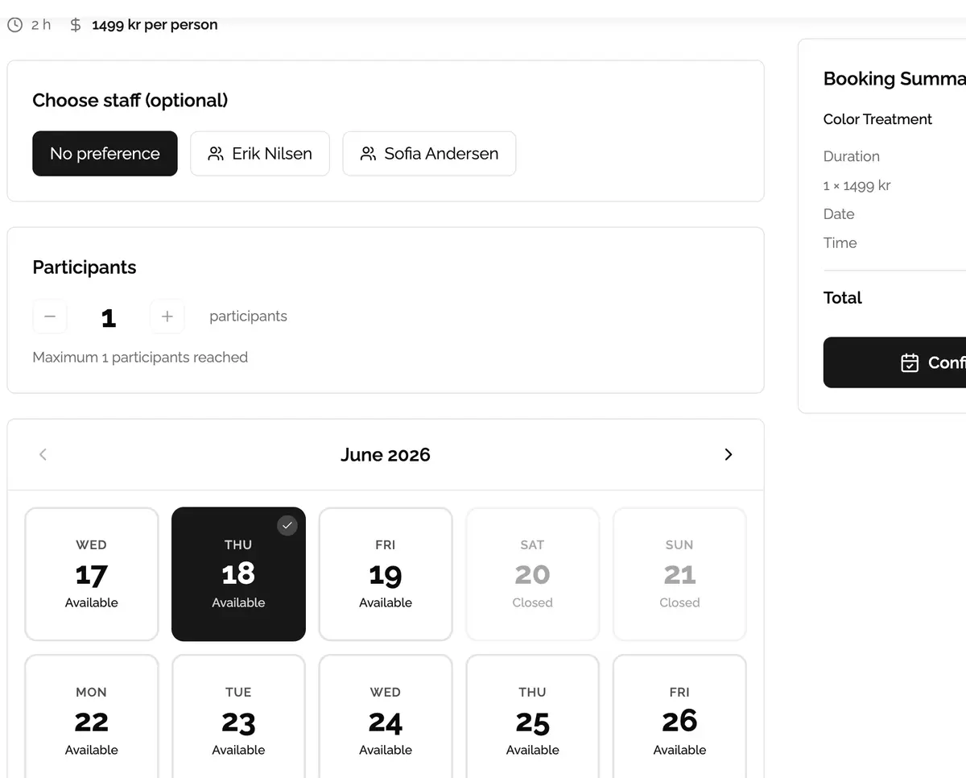Image resolution: width=966 pixels, height=778 pixels.
Task: Select Wednesday 17 date card
Action: click(92, 574)
